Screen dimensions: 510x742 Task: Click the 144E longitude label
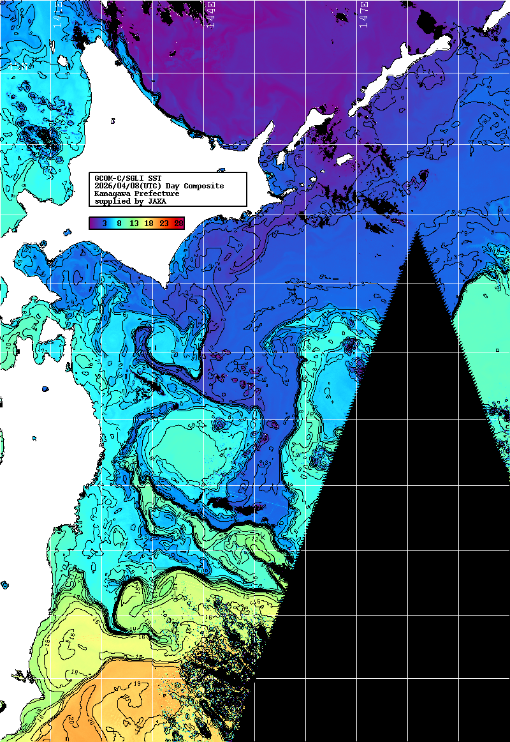[210, 14]
